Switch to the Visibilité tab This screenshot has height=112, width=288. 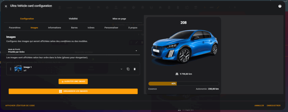pyautogui.click(x=73, y=19)
